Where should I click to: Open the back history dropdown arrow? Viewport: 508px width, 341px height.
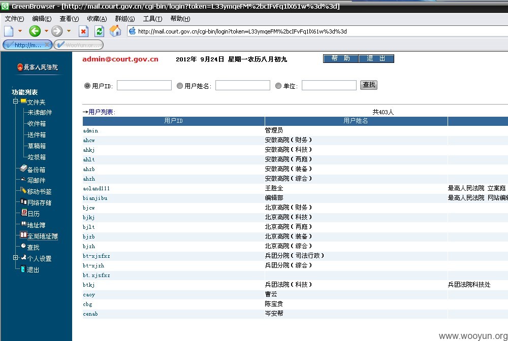coord(46,31)
